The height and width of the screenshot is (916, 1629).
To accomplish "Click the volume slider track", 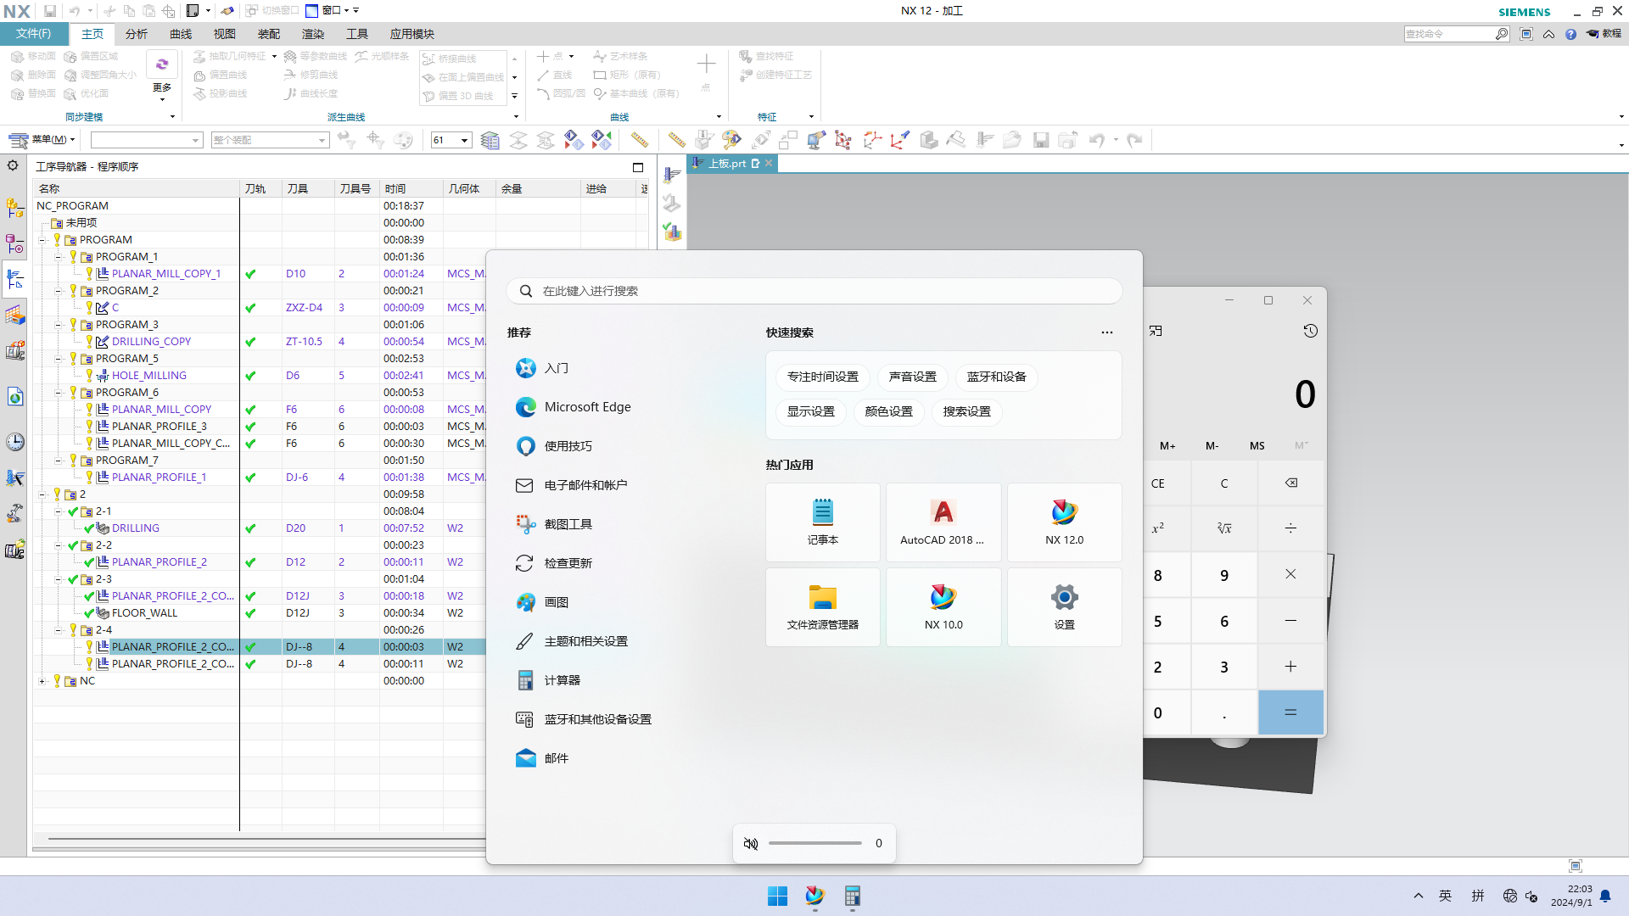I will [814, 843].
